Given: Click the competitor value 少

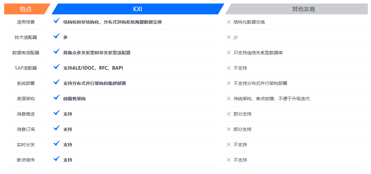Looking at the screenshot, I should [236, 37].
